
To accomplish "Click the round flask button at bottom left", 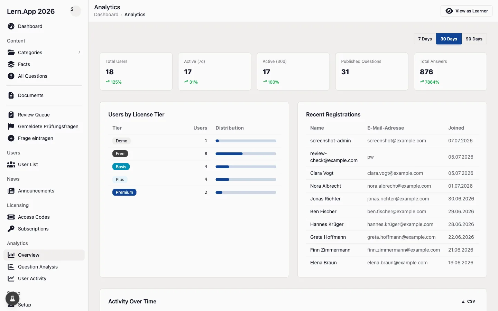I will point(12,298).
